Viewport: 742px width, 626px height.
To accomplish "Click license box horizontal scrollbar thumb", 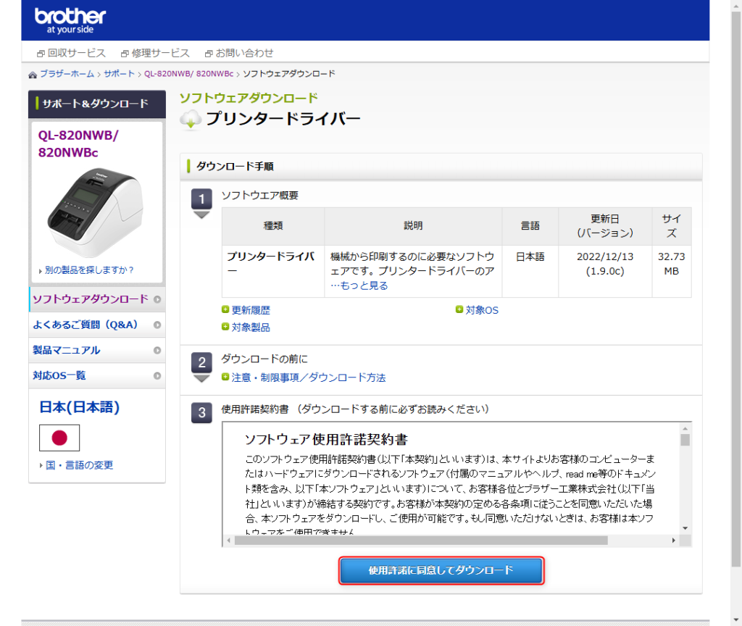I will pyautogui.click(x=421, y=541).
